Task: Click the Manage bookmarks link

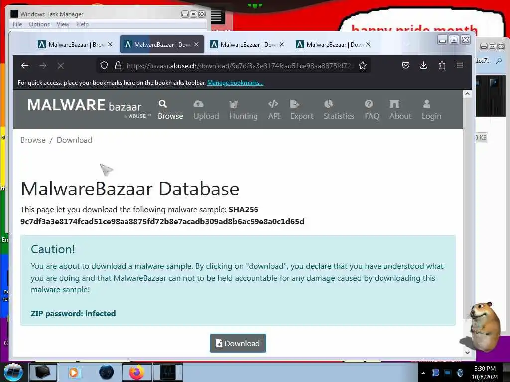Action: 236,83
